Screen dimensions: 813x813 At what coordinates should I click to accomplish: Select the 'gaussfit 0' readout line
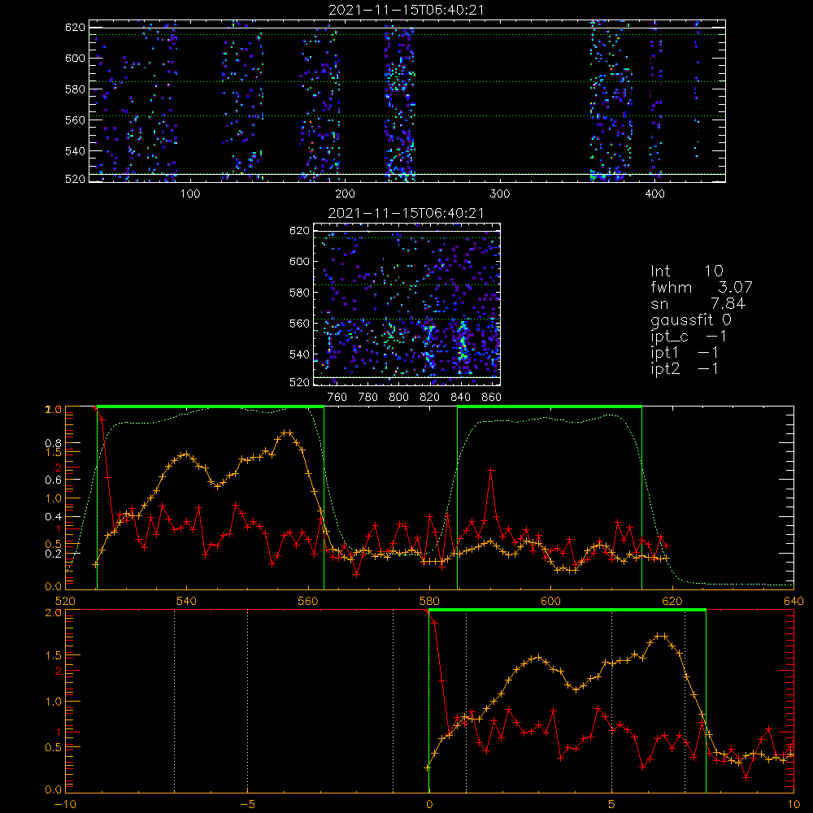tap(690, 320)
